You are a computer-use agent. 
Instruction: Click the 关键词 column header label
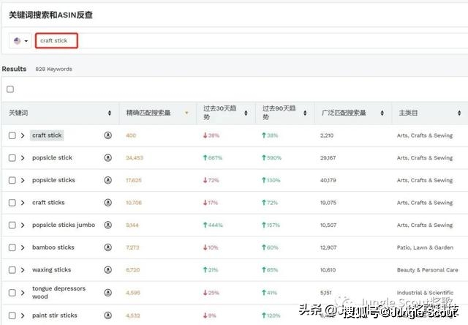point(18,113)
